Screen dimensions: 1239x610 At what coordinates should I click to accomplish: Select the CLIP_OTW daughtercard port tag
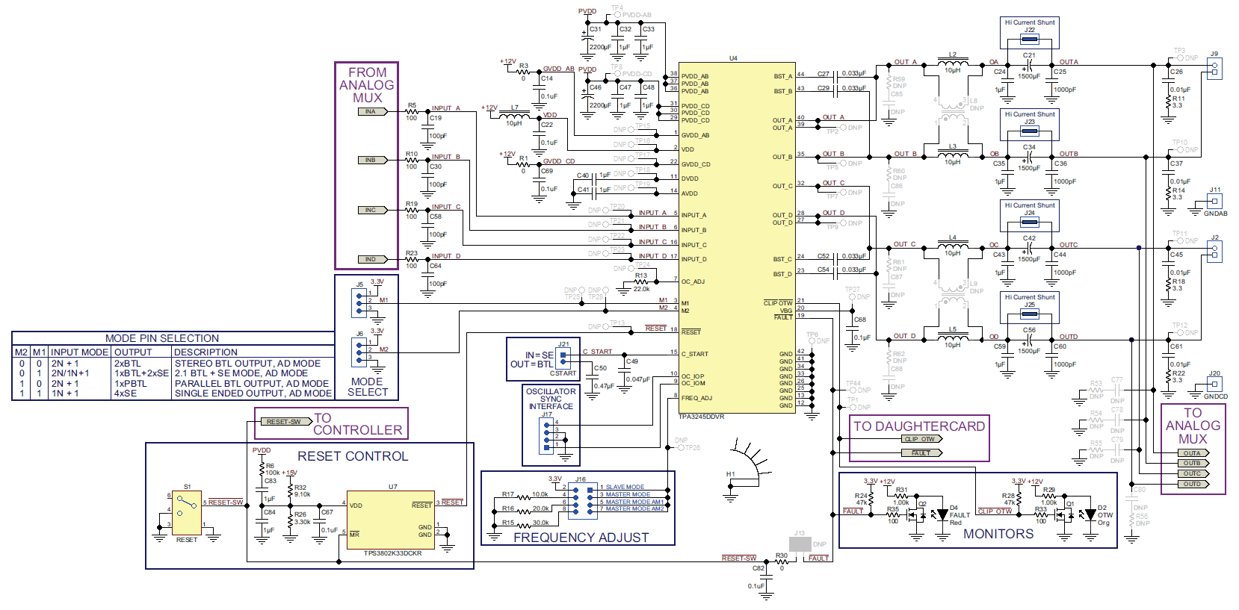921,439
